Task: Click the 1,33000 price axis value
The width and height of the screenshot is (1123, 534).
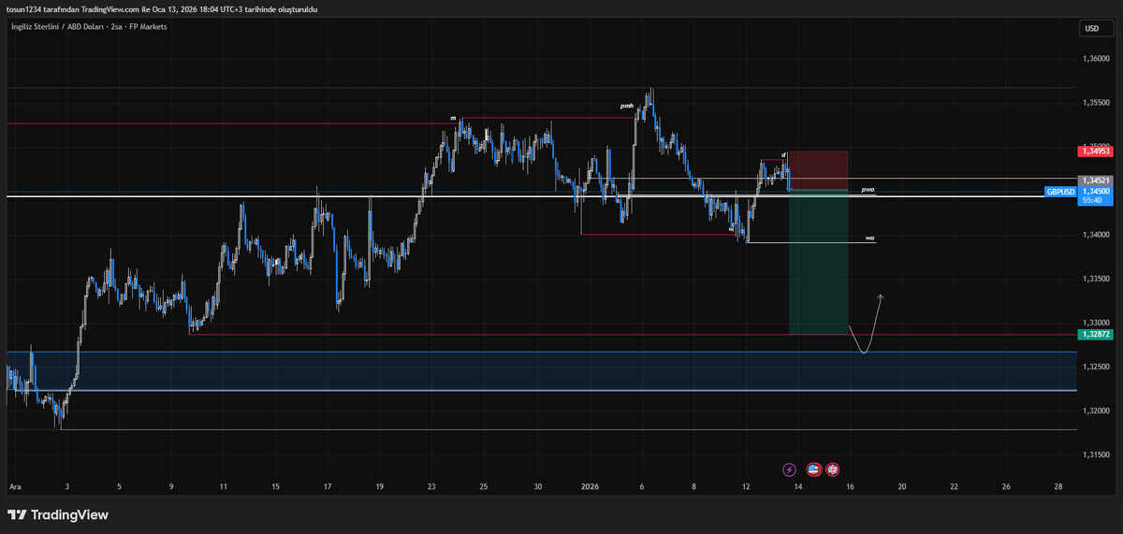Action: tap(1096, 323)
